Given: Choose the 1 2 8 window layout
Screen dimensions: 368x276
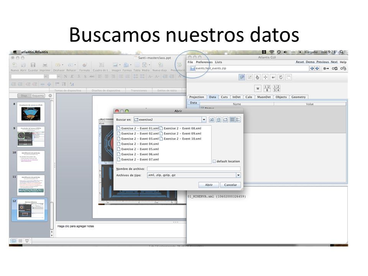Looking at the screenshot, I should pos(267,89).
